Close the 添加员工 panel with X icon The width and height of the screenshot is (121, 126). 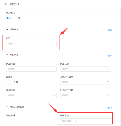(x=6, y=4)
